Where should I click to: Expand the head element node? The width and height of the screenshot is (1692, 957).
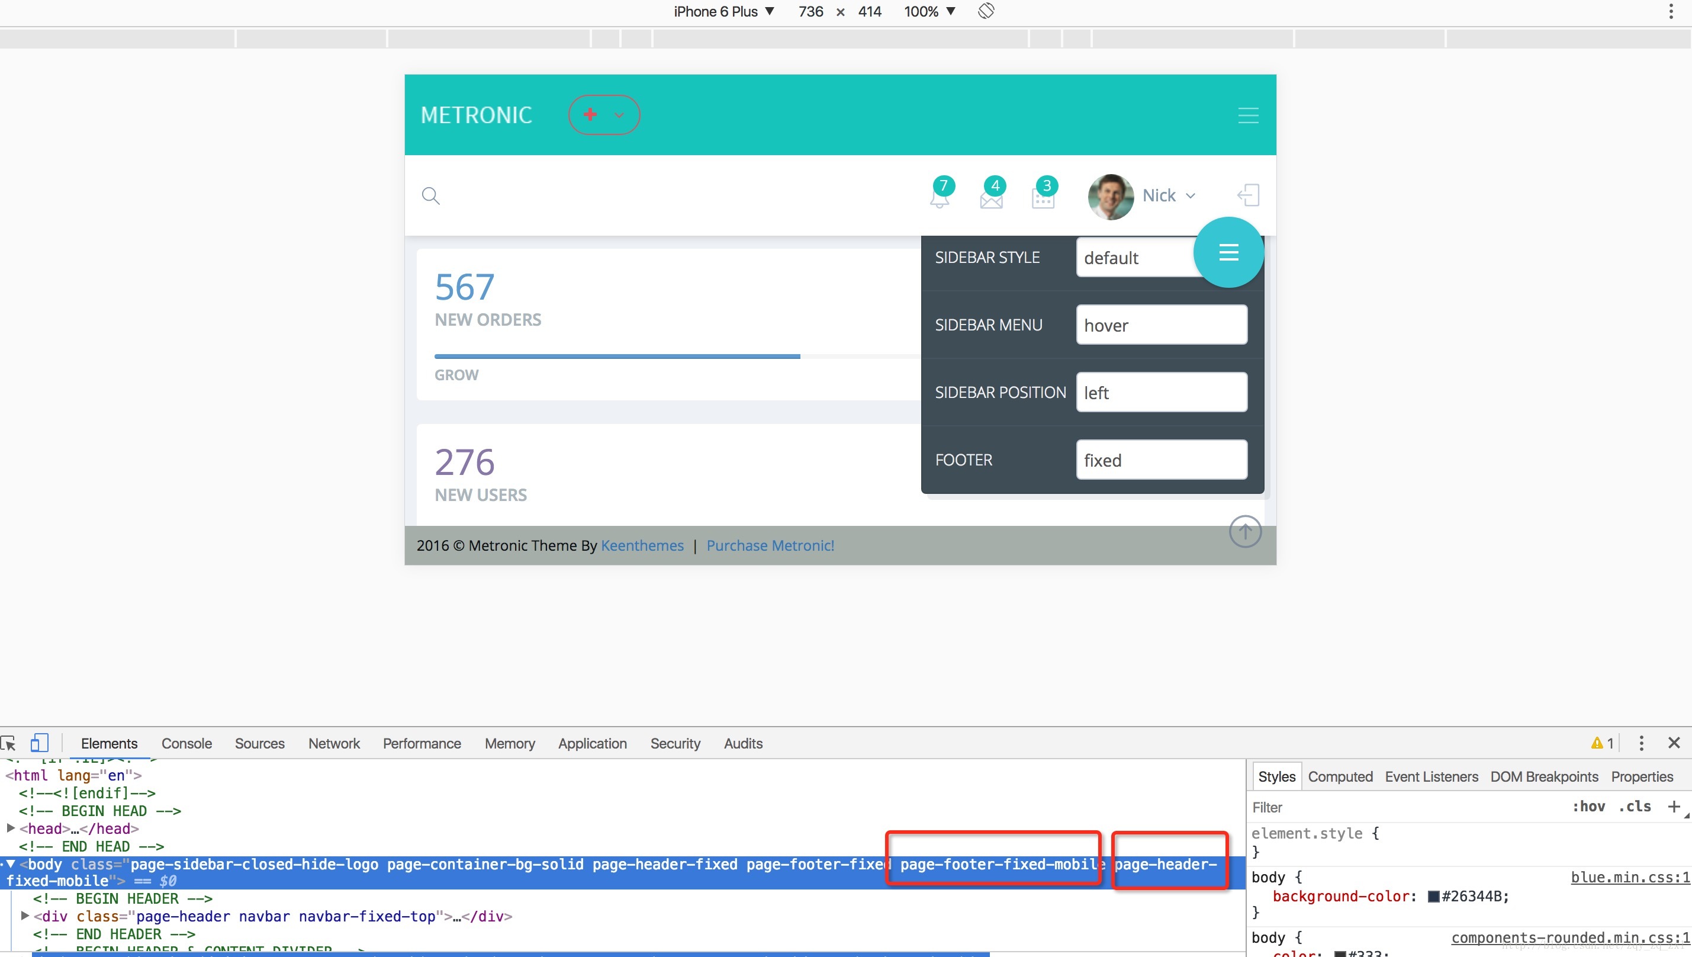point(11,828)
